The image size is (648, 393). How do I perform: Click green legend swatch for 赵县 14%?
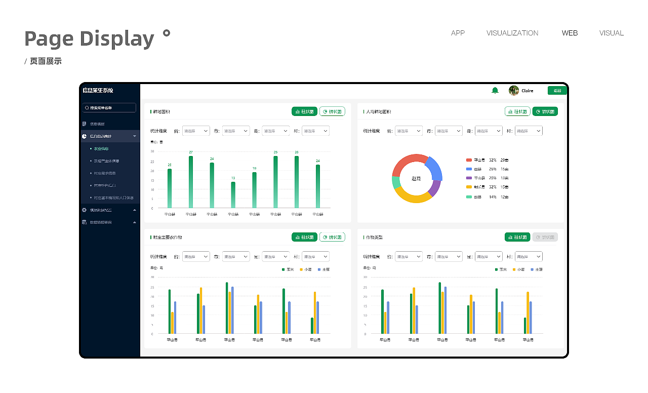click(x=469, y=196)
